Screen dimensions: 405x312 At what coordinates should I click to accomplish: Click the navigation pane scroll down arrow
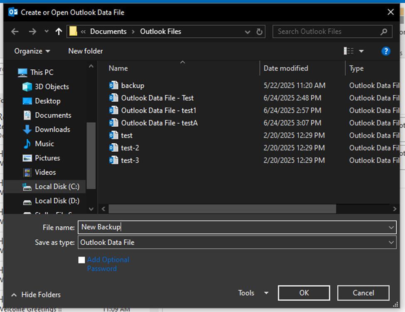tap(91, 209)
